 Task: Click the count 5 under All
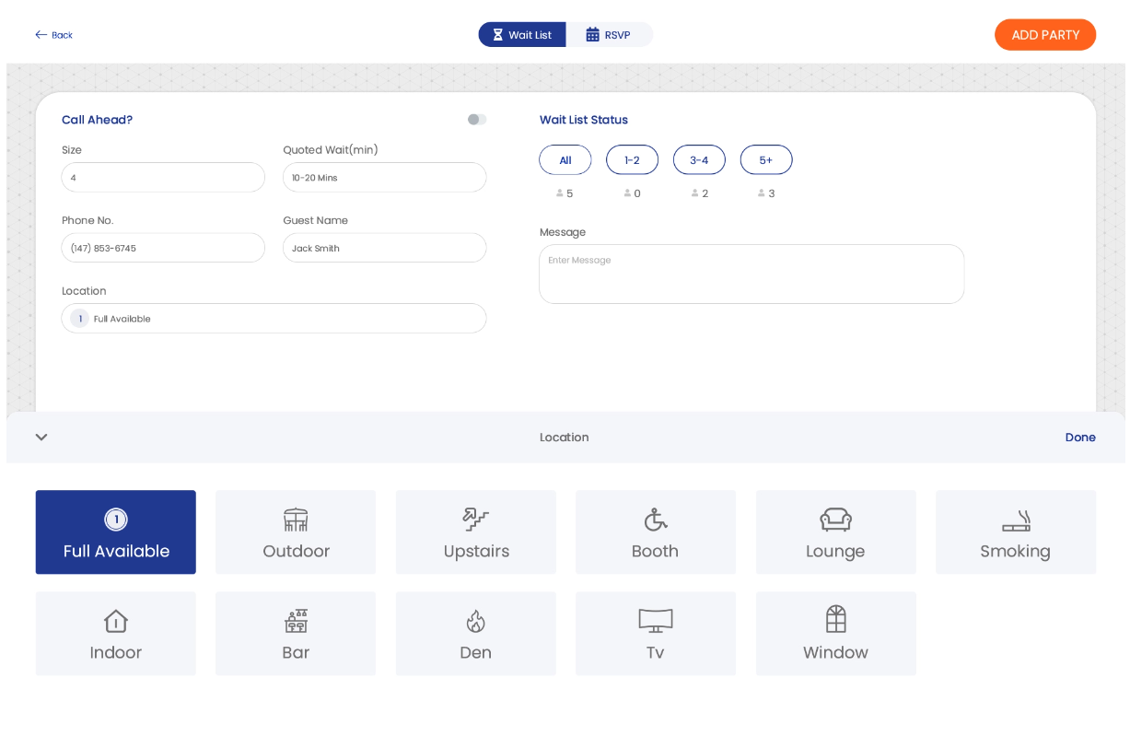point(570,193)
